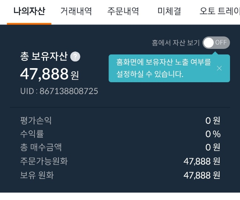Tap the large 47,888 원 total asset amount
Image resolution: width=240 pixels, height=200 pixels.
click(x=49, y=74)
